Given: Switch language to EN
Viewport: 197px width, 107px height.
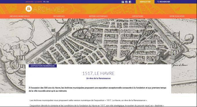Looking at the screenshot, I should [48, 2].
